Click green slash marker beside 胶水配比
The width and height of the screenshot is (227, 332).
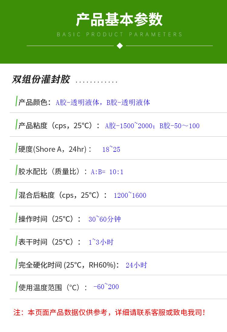(x=16, y=171)
